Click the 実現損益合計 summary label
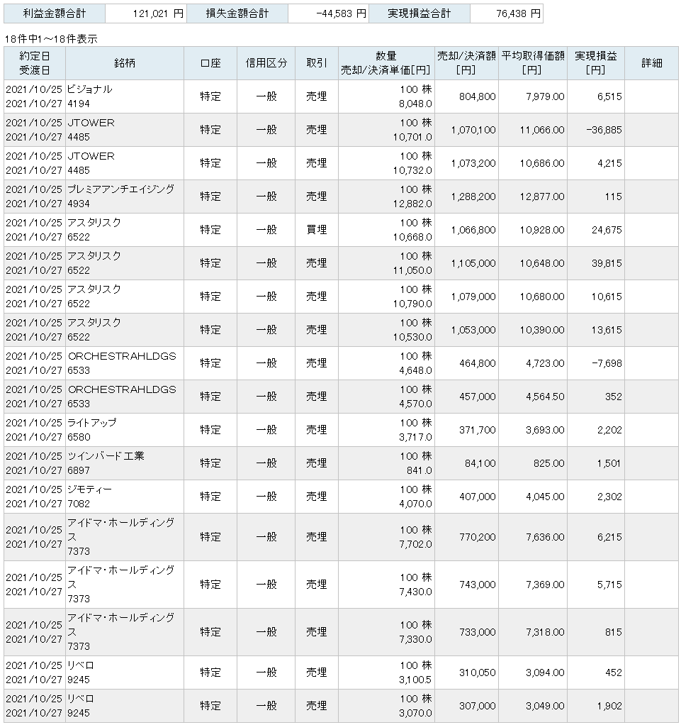 coord(420,13)
